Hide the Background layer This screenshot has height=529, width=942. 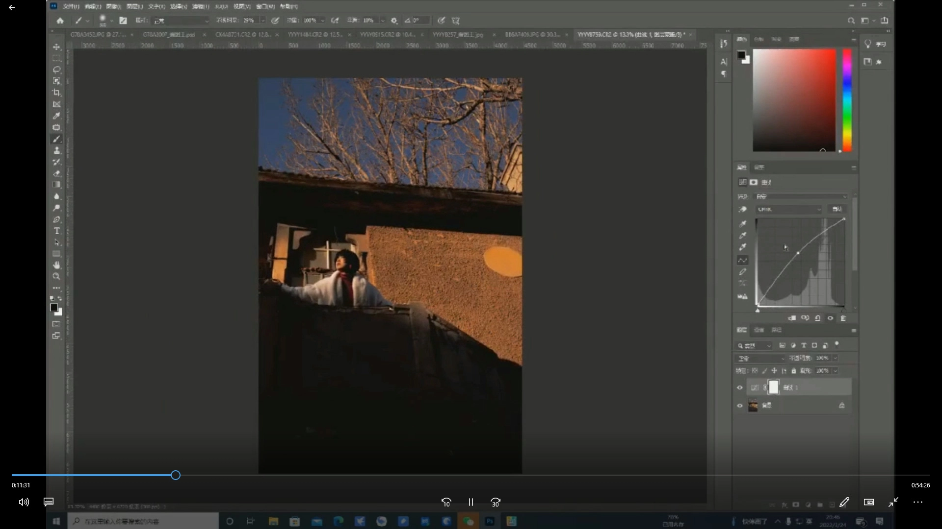tap(739, 406)
